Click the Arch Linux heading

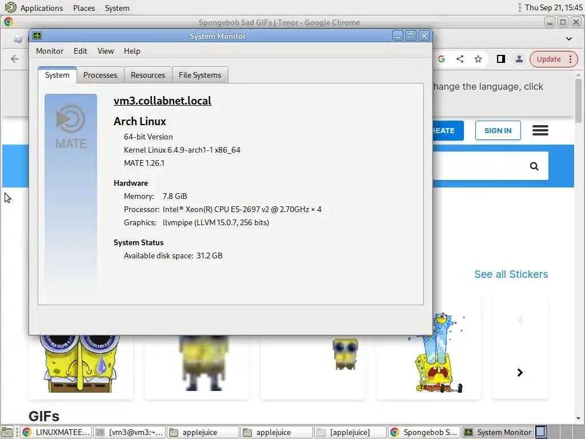139,121
